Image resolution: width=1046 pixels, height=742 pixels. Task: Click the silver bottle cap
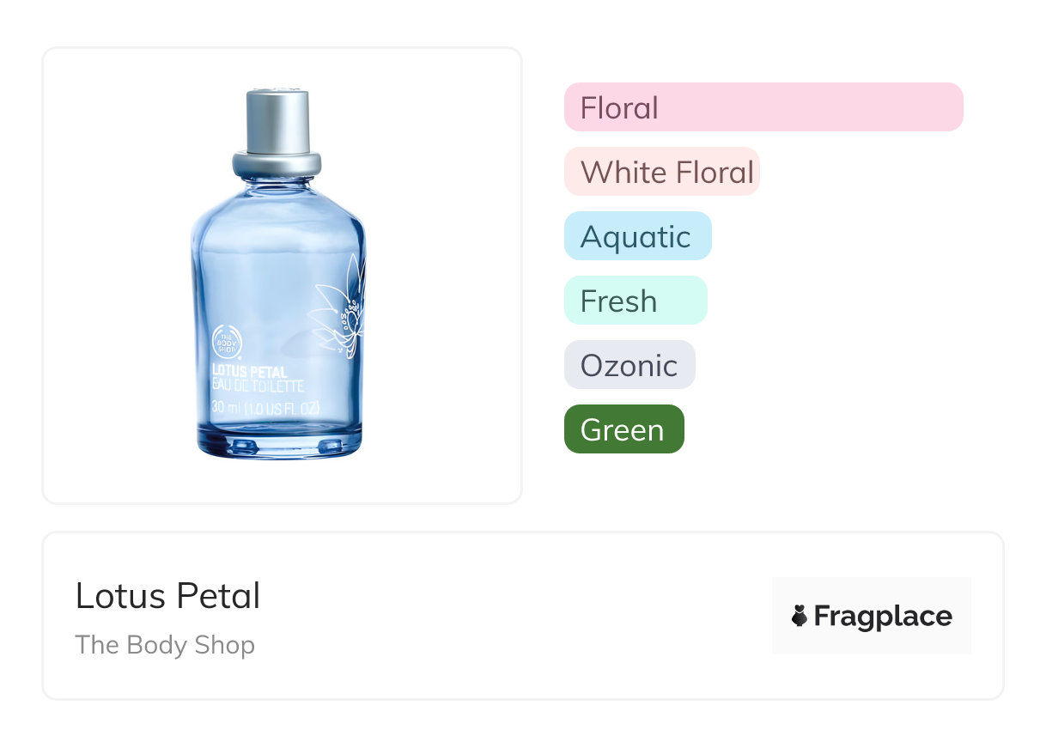(277, 120)
